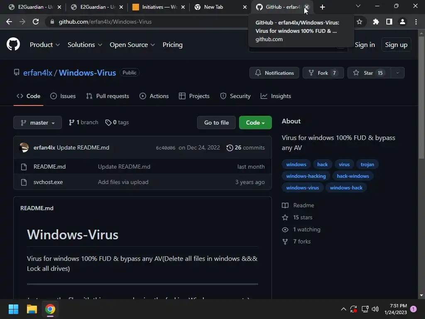Fork the repository button

[x=323, y=73]
